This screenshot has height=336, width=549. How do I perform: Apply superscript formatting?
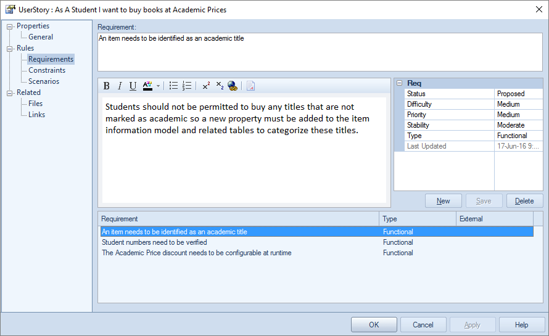pos(206,86)
